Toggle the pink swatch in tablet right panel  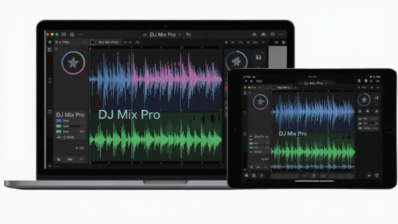click(x=360, y=123)
